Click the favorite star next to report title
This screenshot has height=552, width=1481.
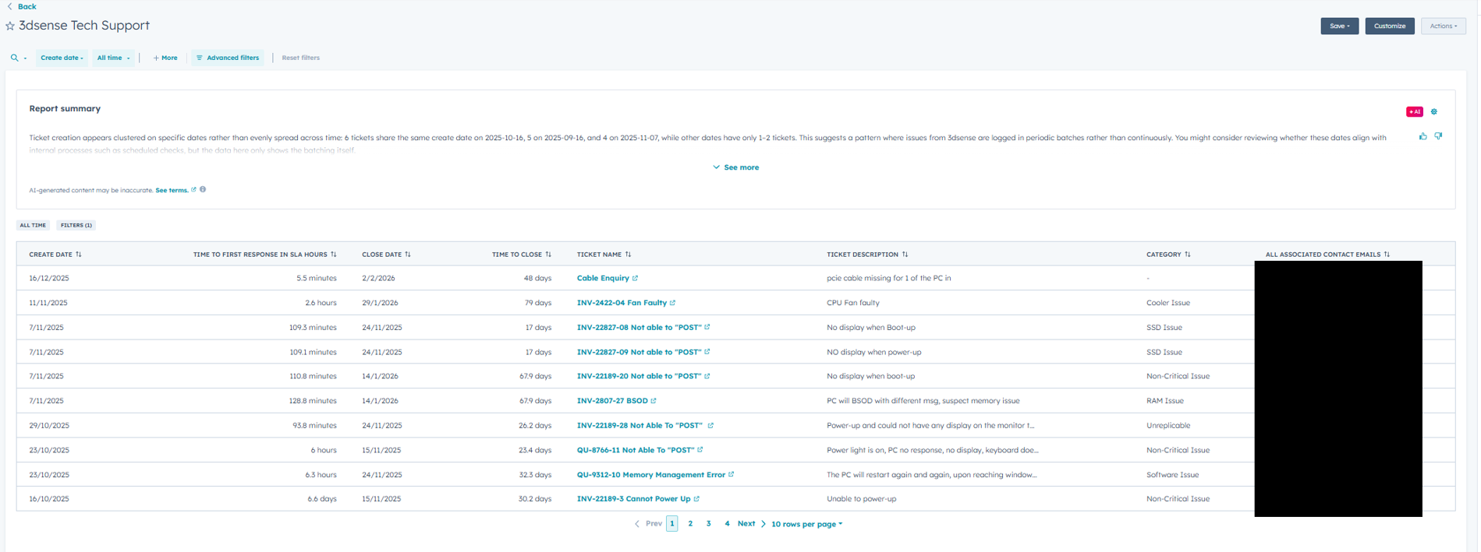10,26
